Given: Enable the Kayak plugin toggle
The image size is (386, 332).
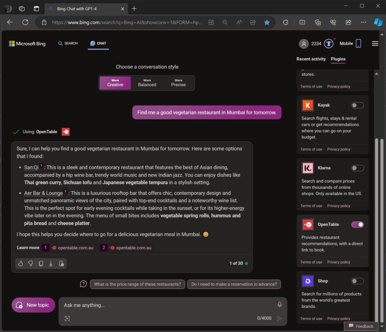Looking at the screenshot, I should tap(357, 105).
